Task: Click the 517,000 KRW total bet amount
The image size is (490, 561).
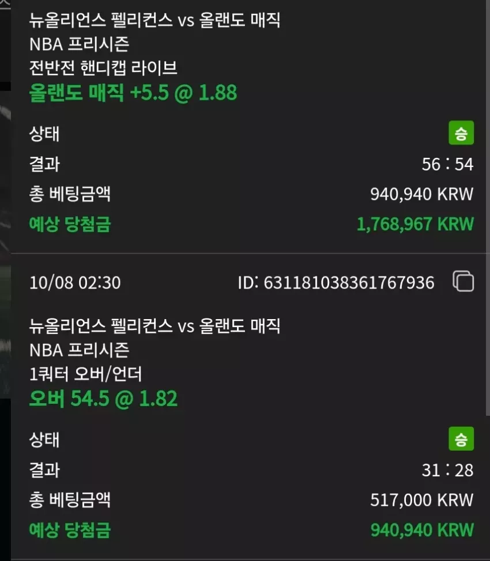Action: (421, 500)
